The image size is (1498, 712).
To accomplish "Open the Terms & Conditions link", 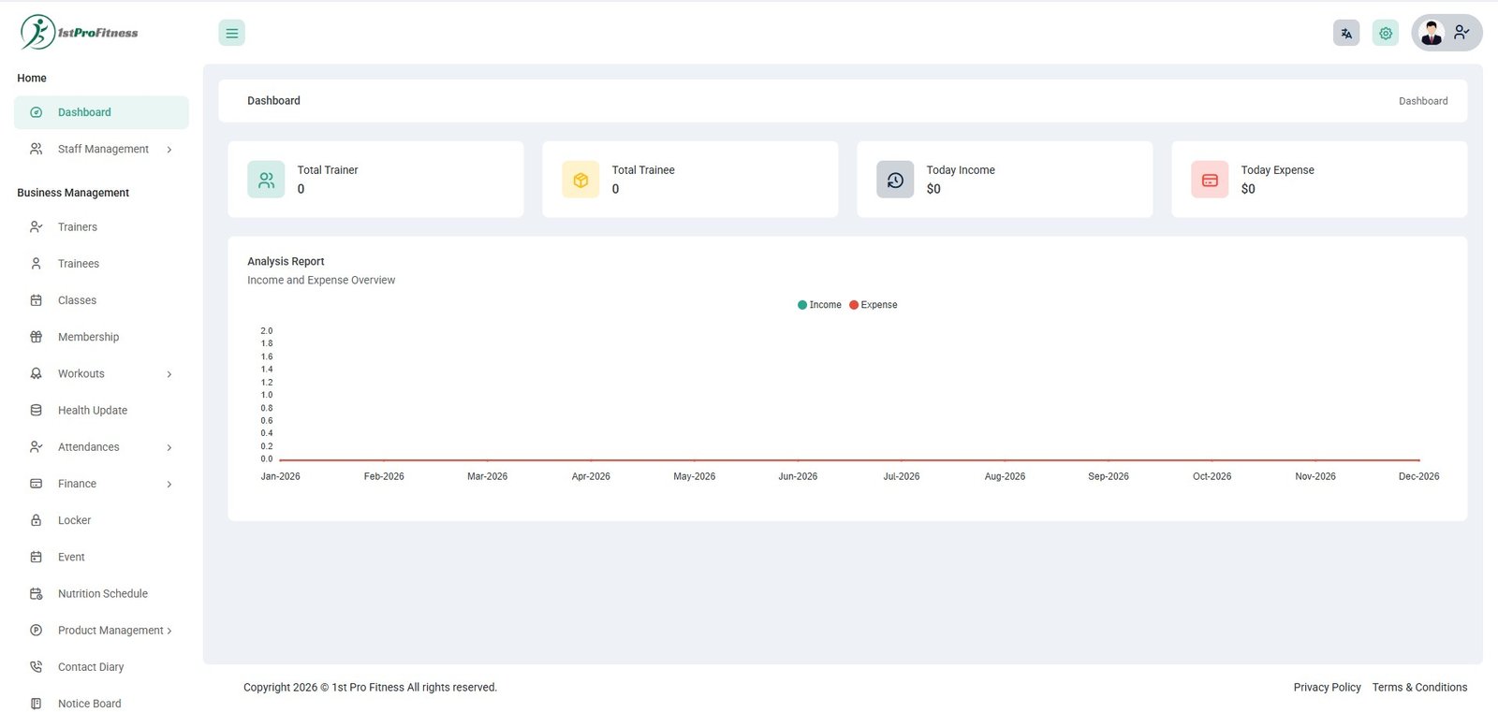I will tap(1419, 688).
